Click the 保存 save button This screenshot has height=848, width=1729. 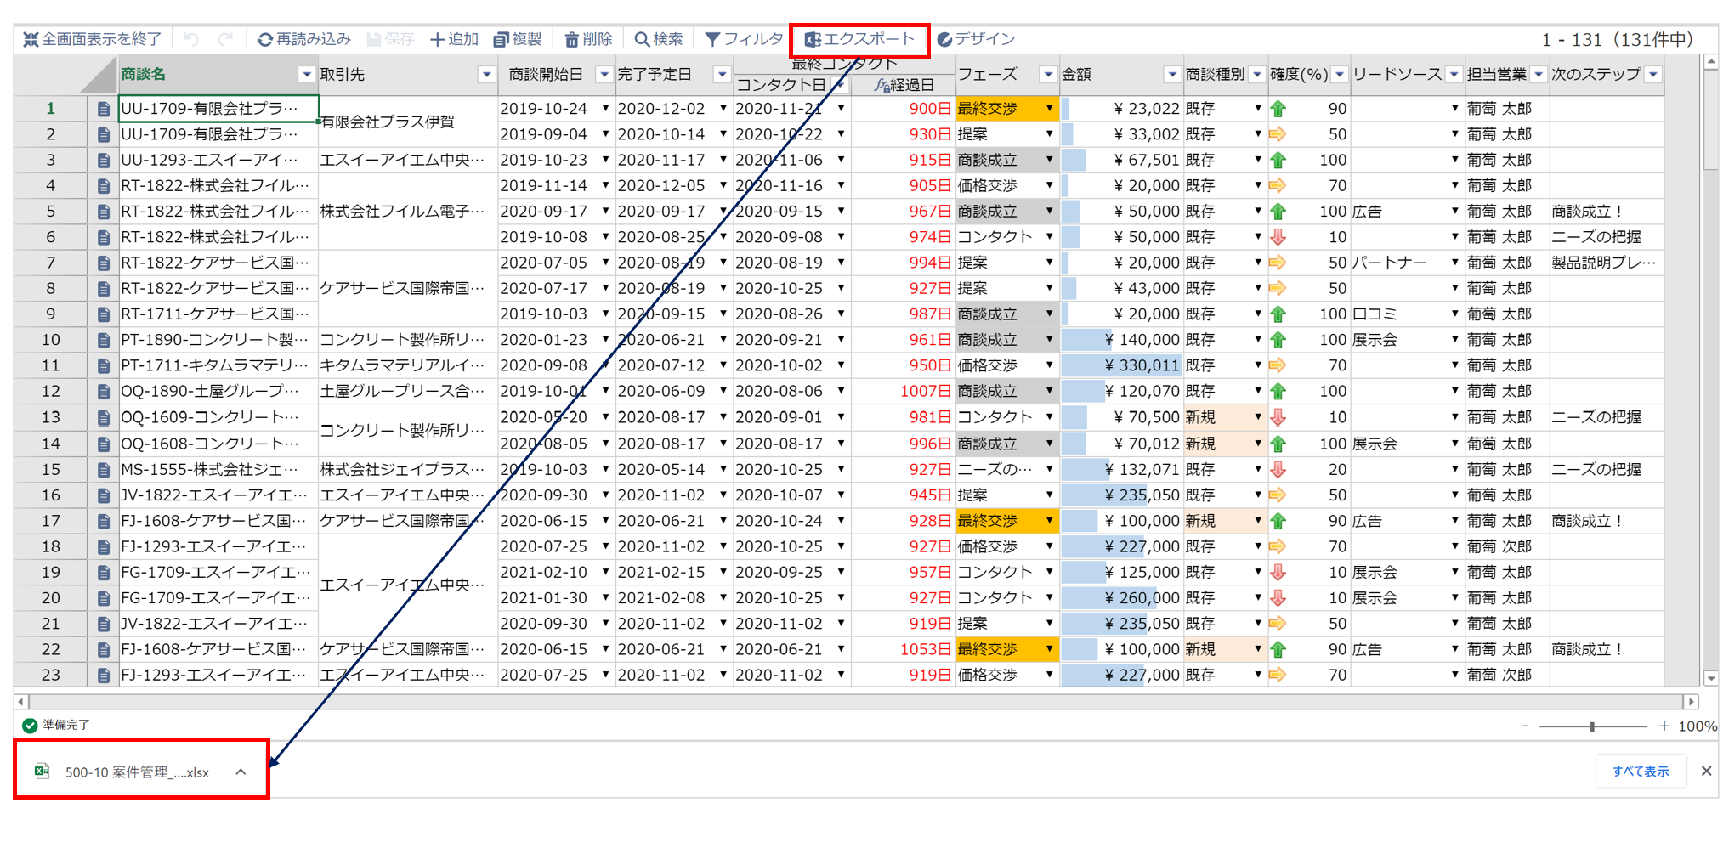click(391, 39)
